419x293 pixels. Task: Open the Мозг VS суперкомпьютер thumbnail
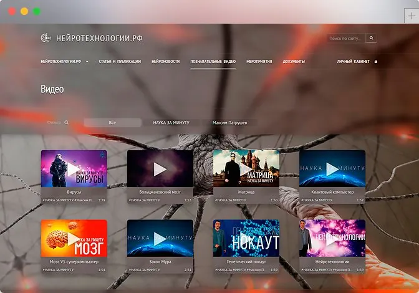tap(74, 238)
